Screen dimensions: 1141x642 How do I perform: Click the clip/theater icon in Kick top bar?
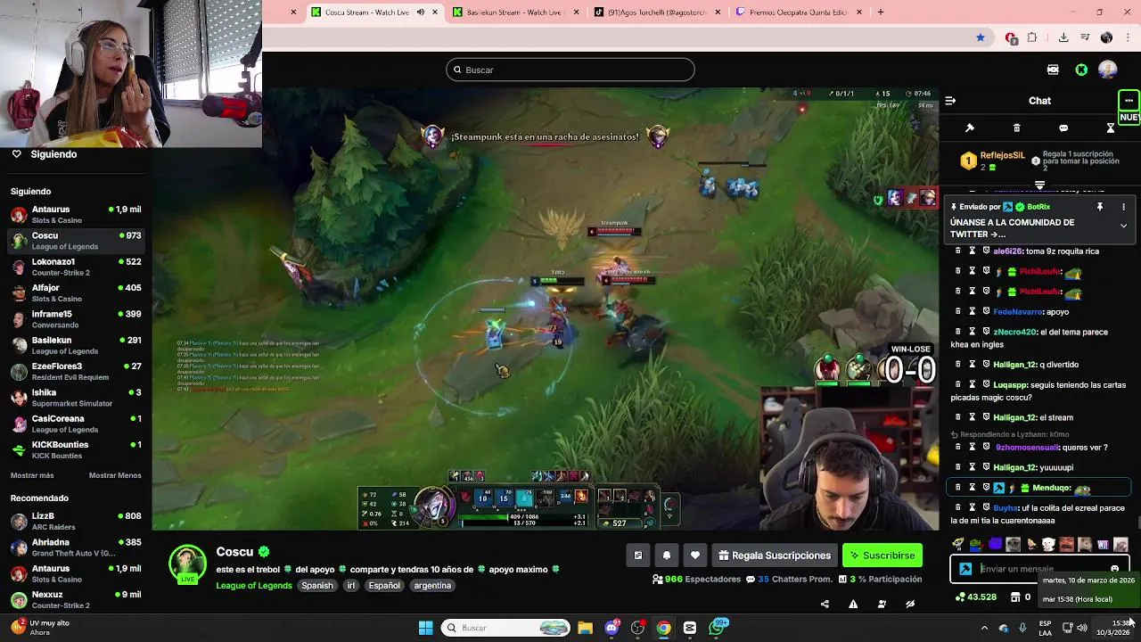1053,70
